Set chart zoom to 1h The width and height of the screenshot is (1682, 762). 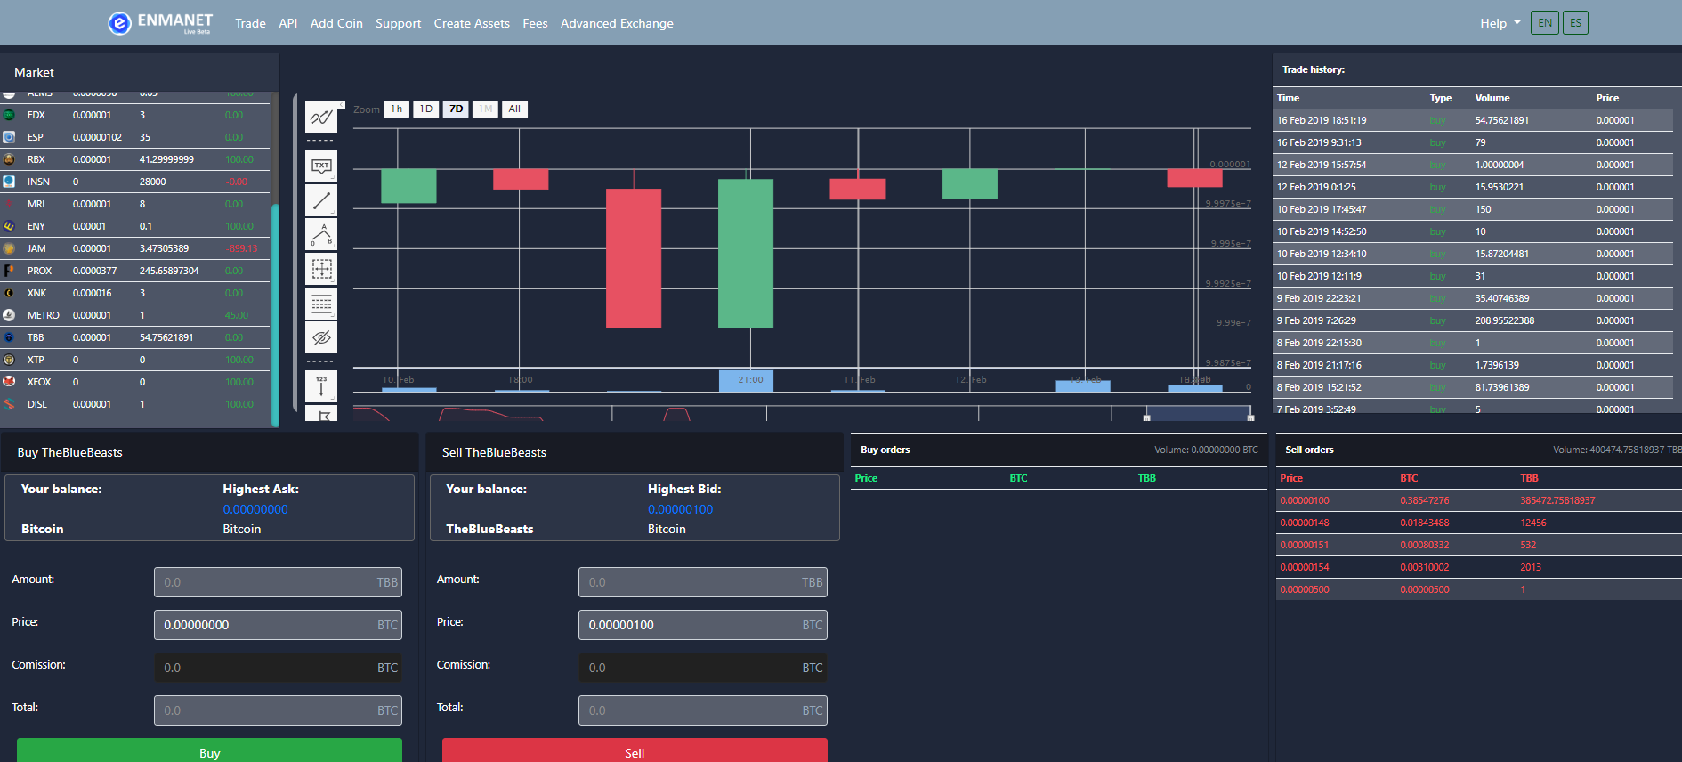coord(396,109)
